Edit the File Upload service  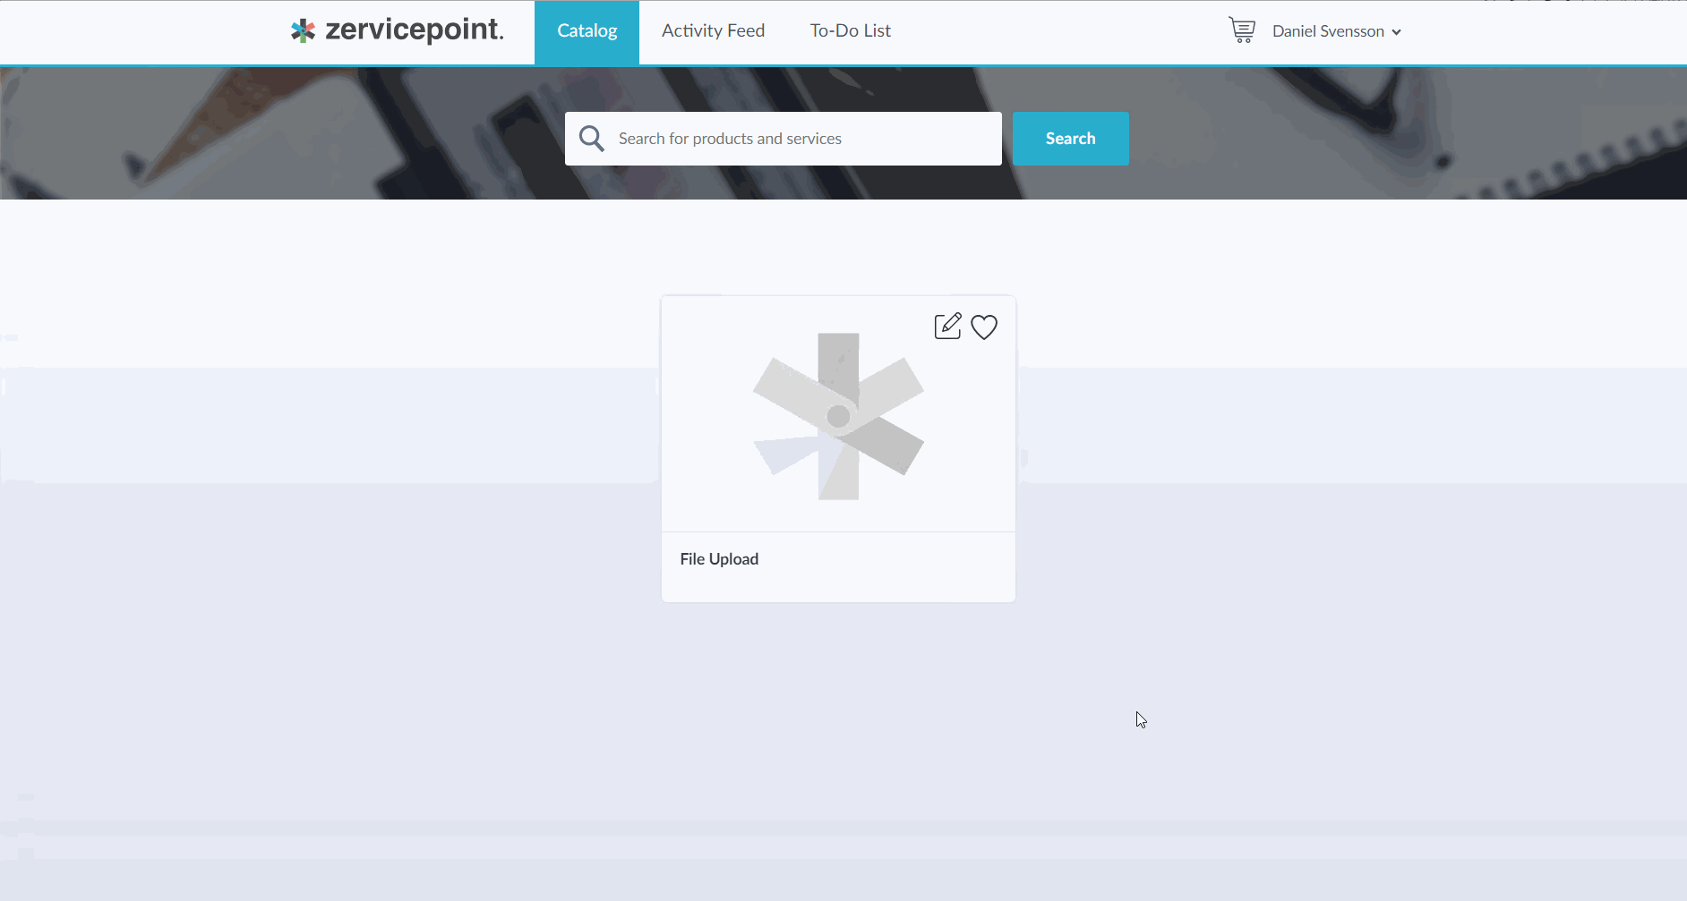947,327
